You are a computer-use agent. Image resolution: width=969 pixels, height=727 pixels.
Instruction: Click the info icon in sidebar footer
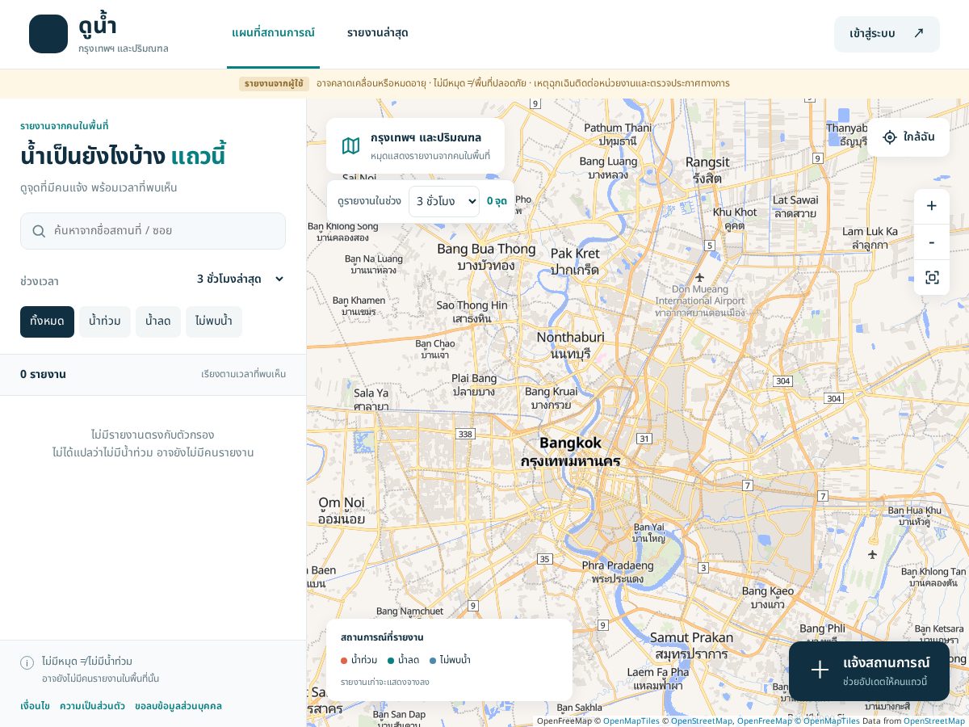click(27, 662)
